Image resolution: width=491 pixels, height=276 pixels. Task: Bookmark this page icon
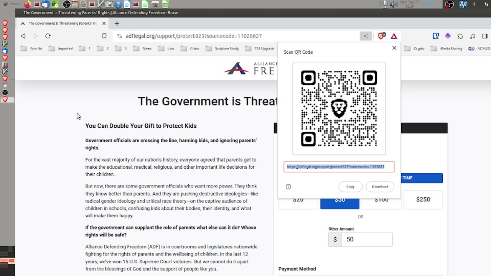pyautogui.click(x=104, y=36)
